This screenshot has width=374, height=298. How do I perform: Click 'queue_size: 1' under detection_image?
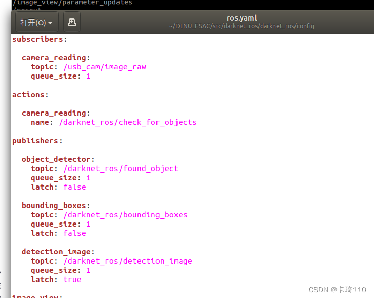pyautogui.click(x=61, y=271)
